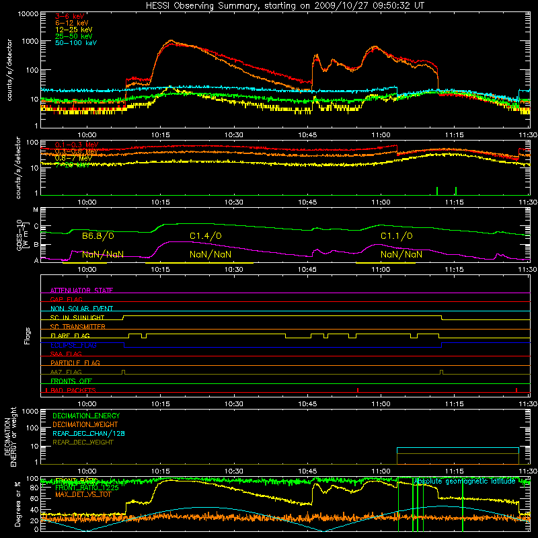The width and height of the screenshot is (538, 538).
Task: Select the SC_TRANSMITTER flag label
Action: point(77,327)
